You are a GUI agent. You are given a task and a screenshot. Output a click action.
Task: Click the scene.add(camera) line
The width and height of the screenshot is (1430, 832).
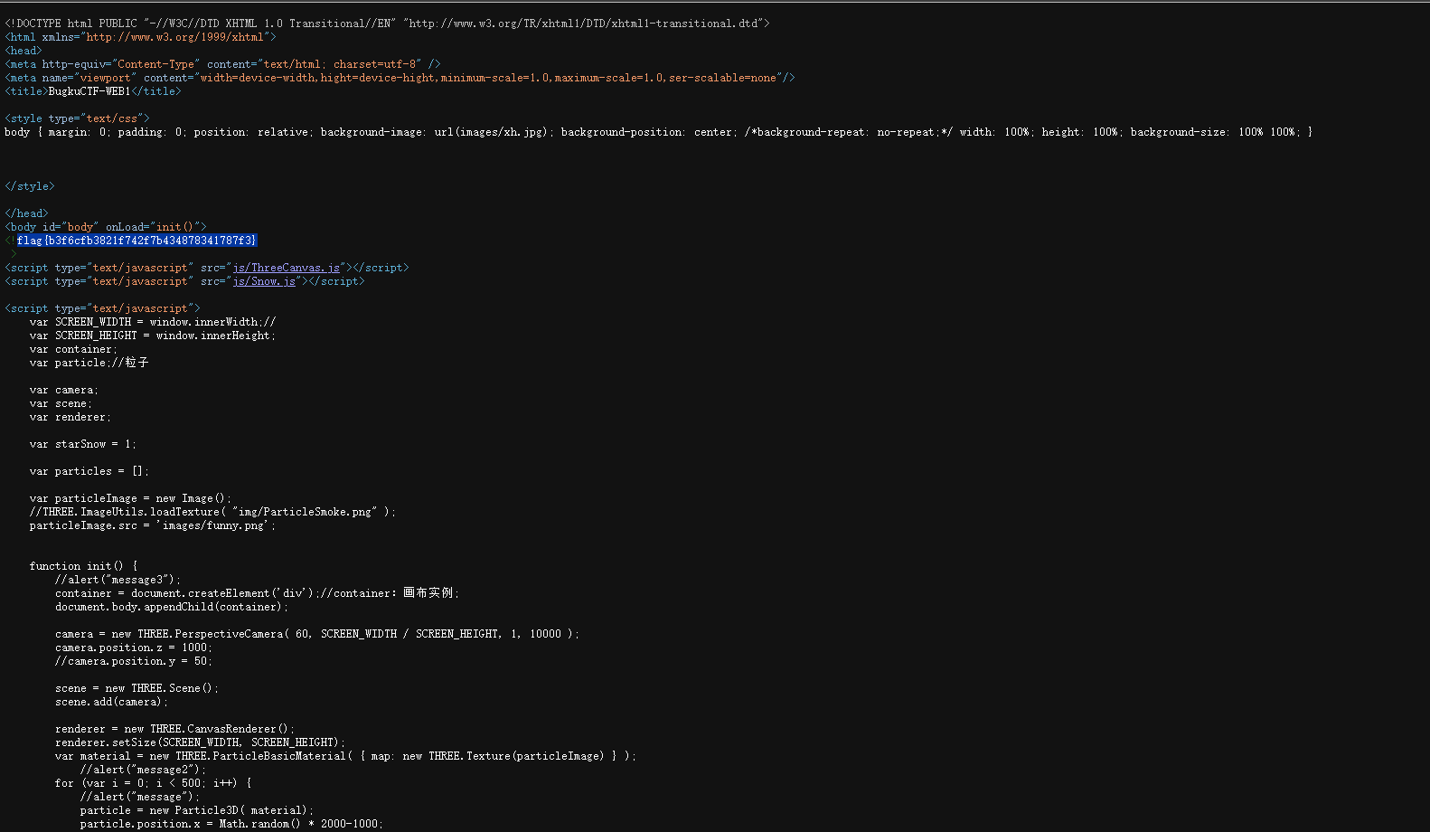coord(111,702)
